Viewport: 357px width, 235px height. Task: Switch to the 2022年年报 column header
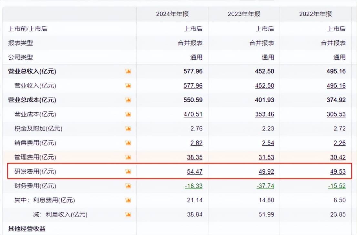point(315,14)
